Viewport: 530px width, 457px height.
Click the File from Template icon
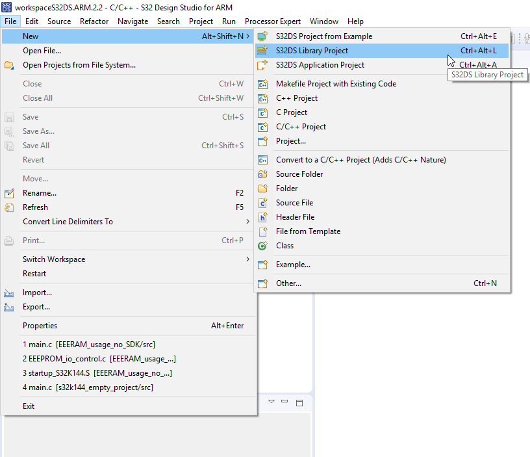262,231
